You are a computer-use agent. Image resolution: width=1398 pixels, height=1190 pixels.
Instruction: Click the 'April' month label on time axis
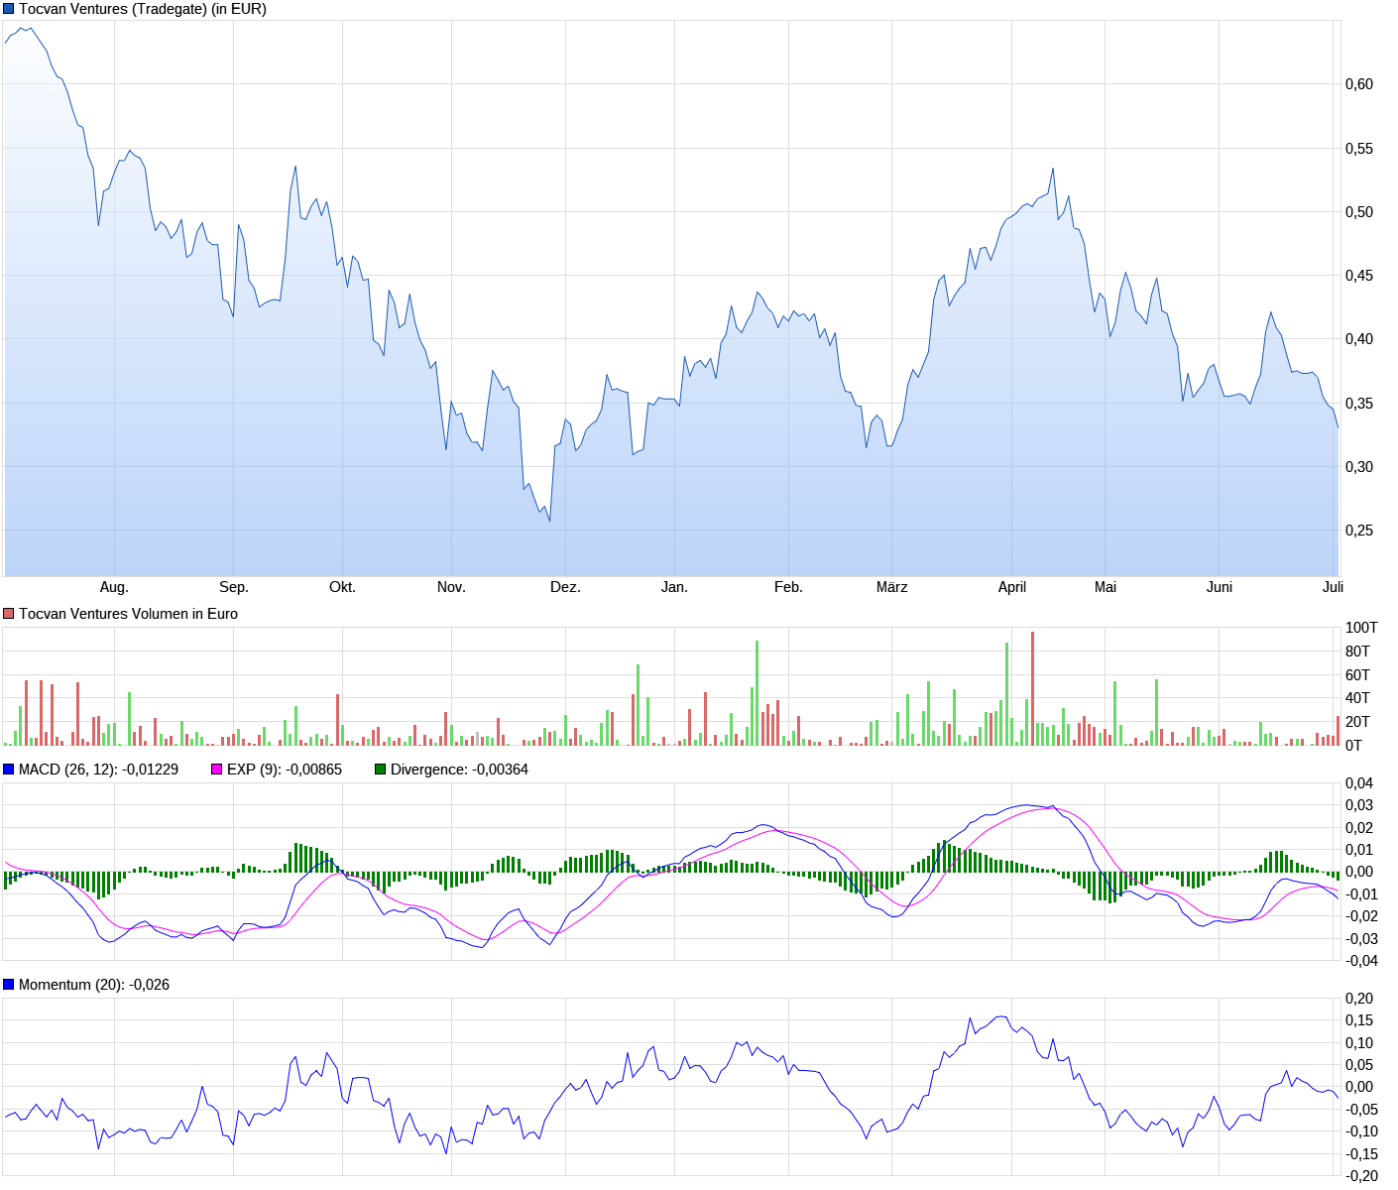coord(1012,587)
